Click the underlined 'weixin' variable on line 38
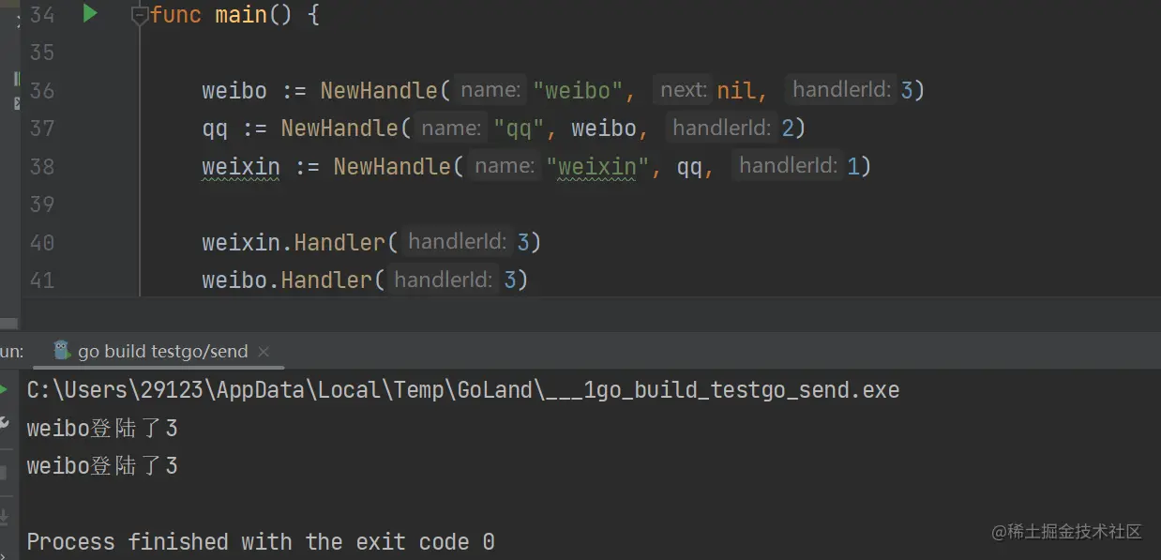 tap(241, 167)
